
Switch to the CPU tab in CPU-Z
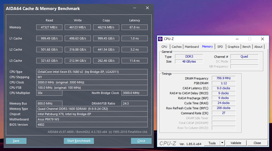(x=164, y=47)
